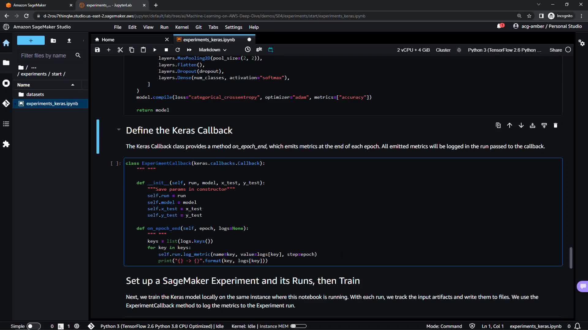Cut the selected cell with the scissors icon
Viewport: 588px width, 330px height.
pyautogui.click(x=120, y=50)
